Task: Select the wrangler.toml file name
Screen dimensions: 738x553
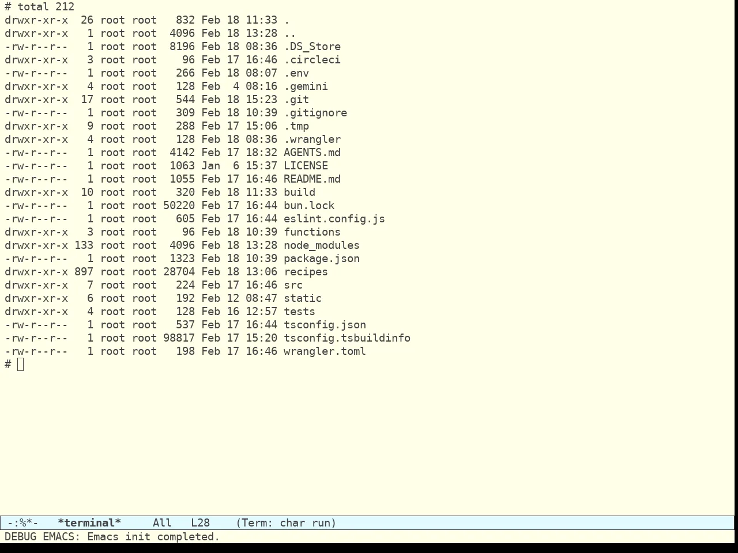Action: click(325, 351)
